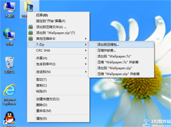171x127 pixels.
Task: Select 压缩 "Wallpaper.zip" 并邮寄 entry
Action: tap(121, 74)
